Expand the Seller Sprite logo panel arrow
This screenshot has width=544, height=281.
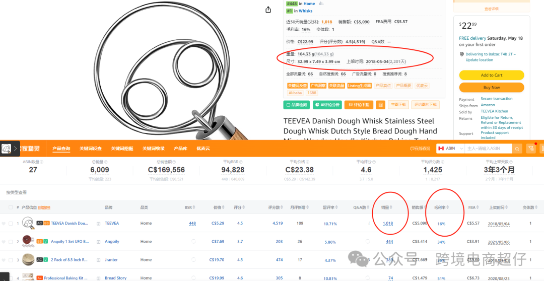[15, 149]
